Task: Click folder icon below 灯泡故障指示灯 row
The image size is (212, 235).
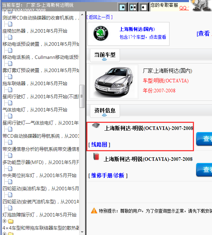Action: point(11,221)
